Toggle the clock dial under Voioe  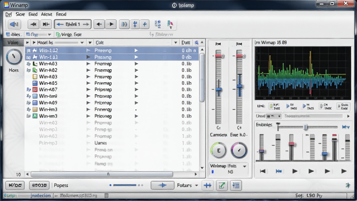coord(14,57)
